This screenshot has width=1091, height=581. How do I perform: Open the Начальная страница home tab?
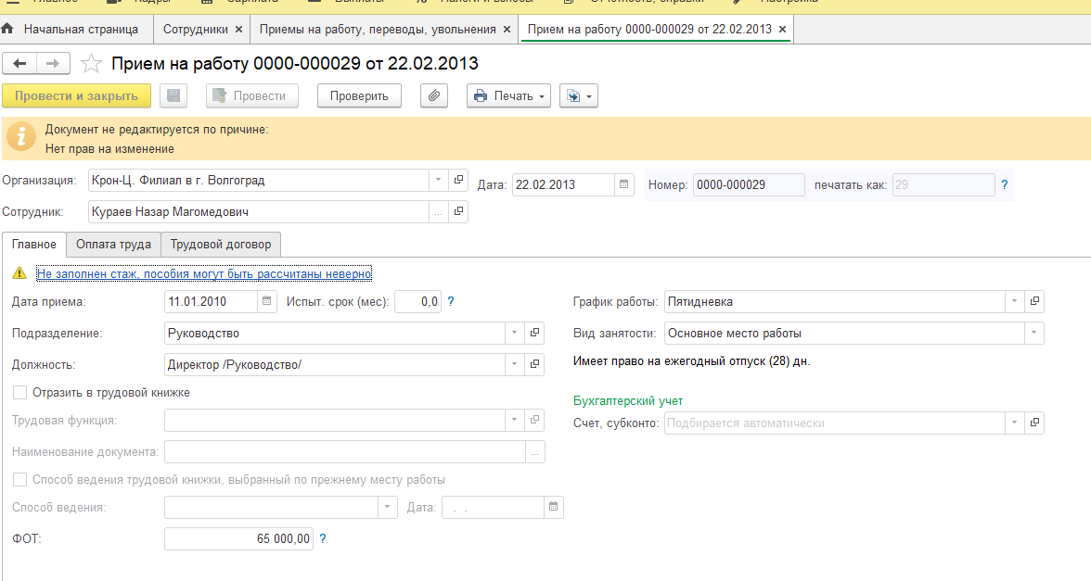point(72,30)
